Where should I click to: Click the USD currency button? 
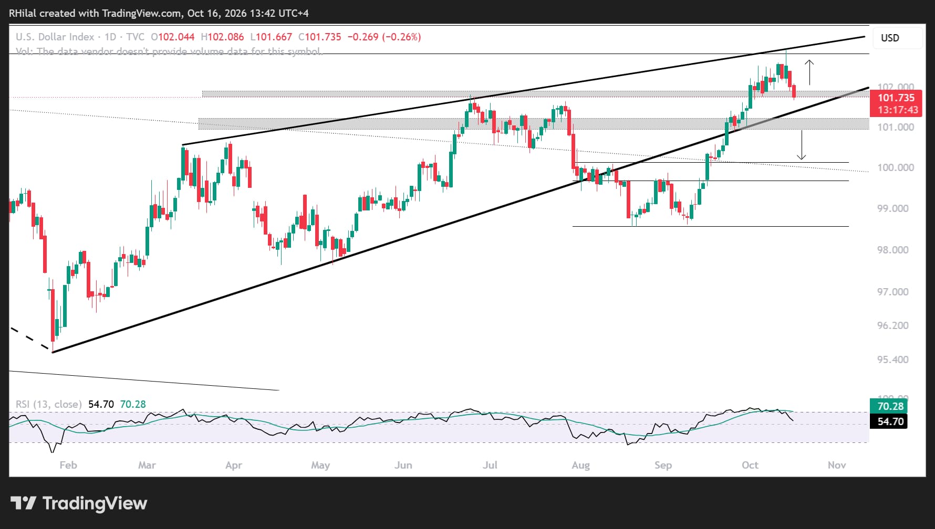(x=897, y=38)
